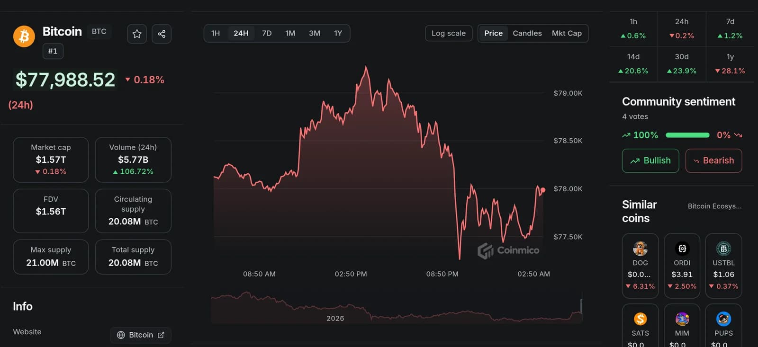This screenshot has height=347, width=758.
Task: Click the Bitcoin logo icon
Action: point(24,36)
